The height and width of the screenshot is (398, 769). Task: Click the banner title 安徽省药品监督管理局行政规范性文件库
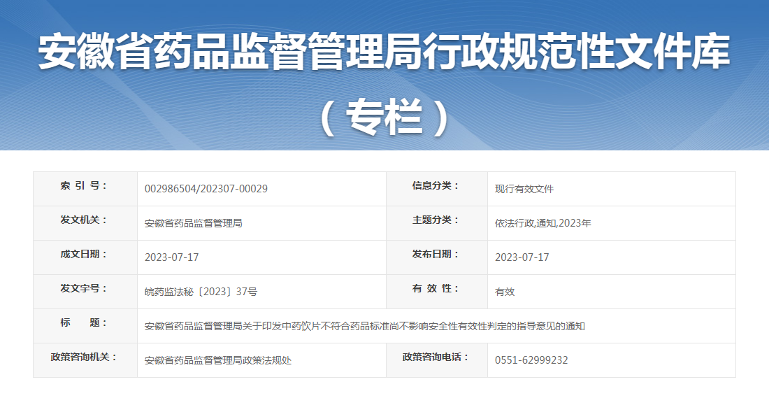384,52
